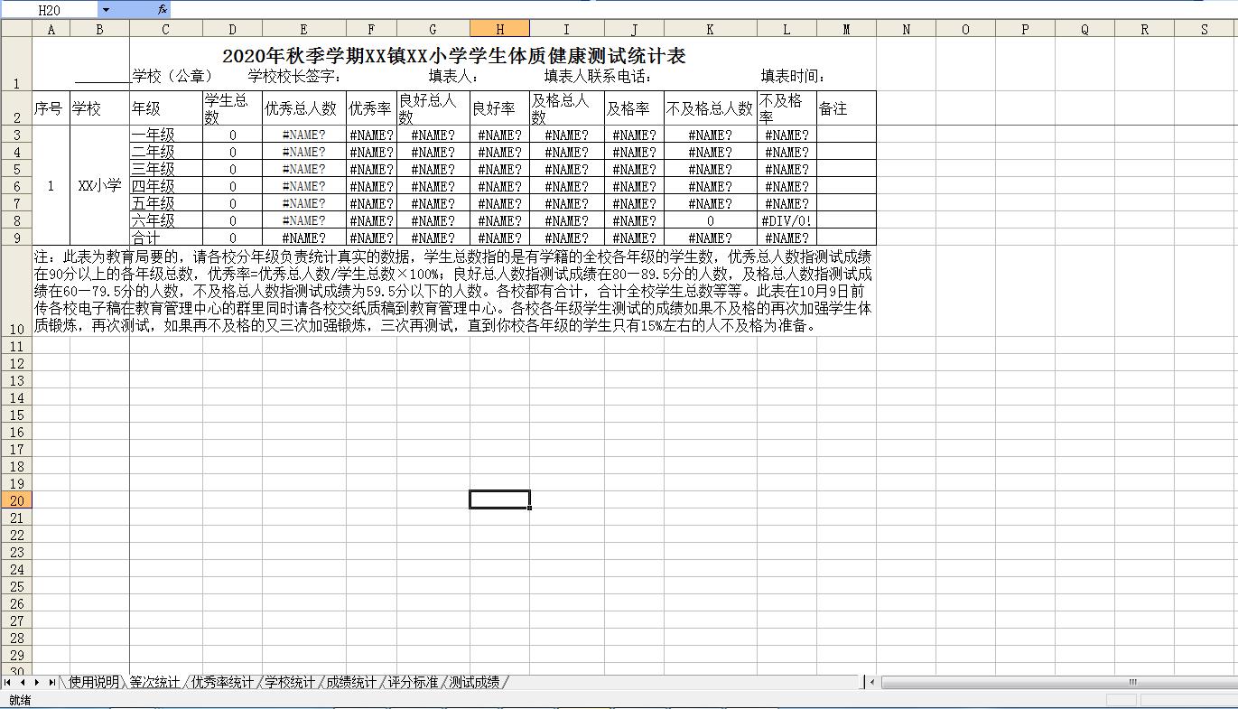
Task: Click the #DIV/0! error cell in row 8
Action: click(x=787, y=220)
